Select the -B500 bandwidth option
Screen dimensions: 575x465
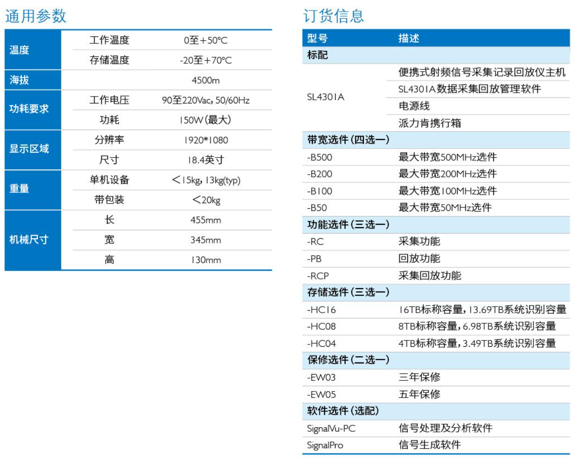tap(319, 157)
